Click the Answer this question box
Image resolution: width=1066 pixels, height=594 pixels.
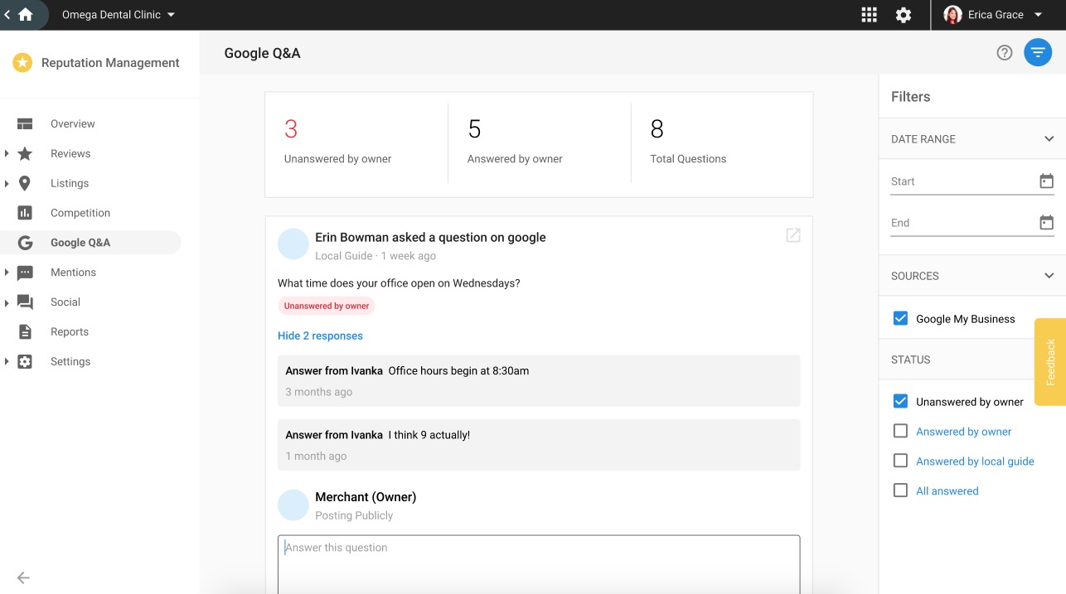click(539, 564)
